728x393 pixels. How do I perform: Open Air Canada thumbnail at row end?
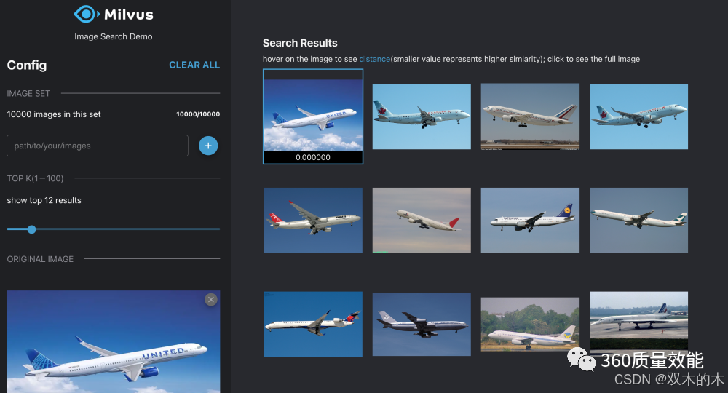coord(639,116)
